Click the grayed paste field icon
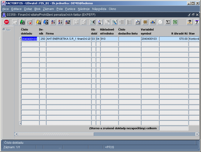Image resolution: width=201 pixels, height=152 pixels. coord(107,22)
